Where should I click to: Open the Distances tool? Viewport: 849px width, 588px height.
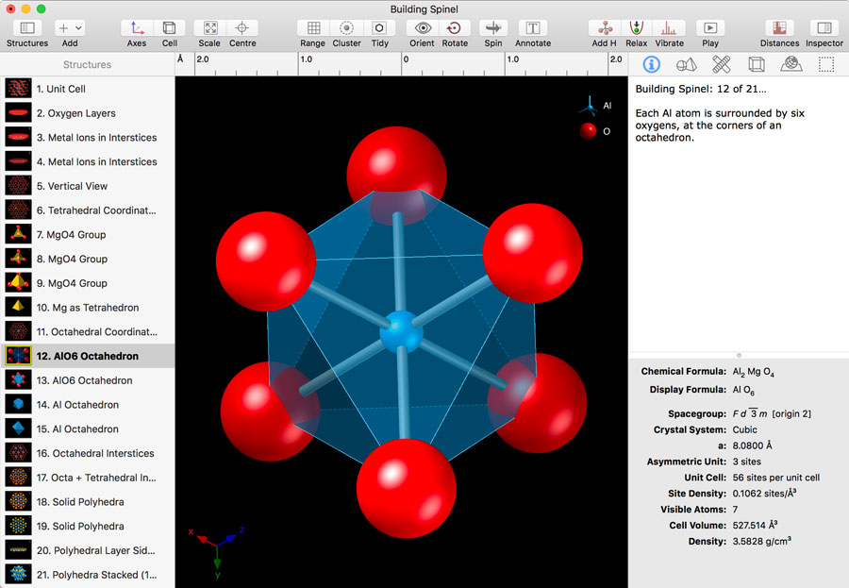point(779,28)
